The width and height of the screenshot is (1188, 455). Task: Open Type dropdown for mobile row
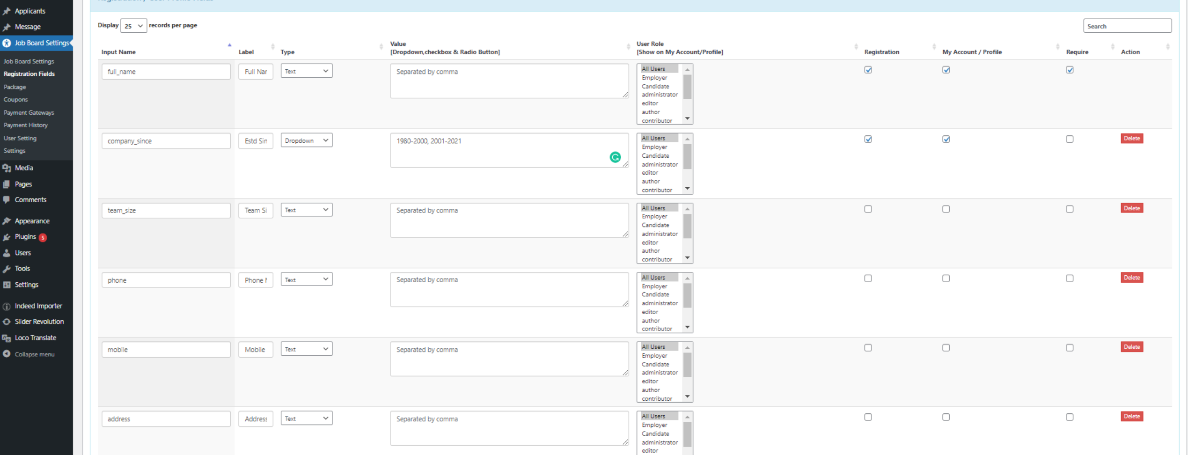[x=307, y=349]
